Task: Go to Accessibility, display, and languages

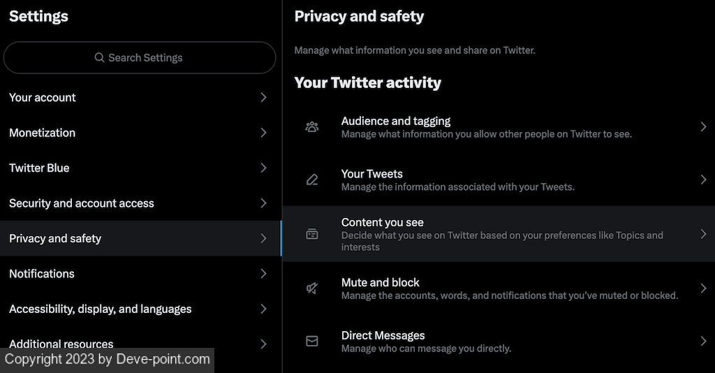Action: coord(101,309)
